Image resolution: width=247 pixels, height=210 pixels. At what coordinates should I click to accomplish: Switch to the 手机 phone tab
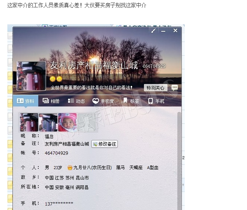tap(156, 101)
